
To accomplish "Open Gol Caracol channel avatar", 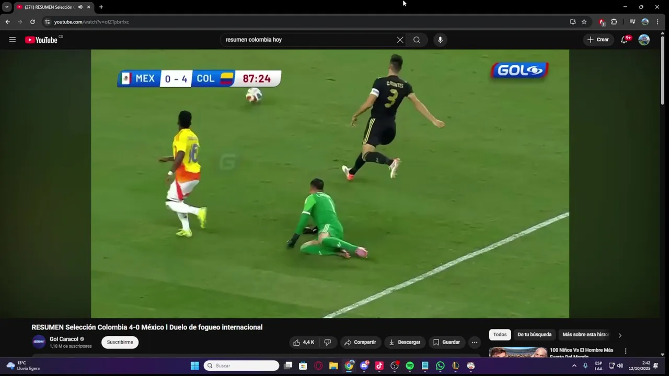I will click(39, 342).
